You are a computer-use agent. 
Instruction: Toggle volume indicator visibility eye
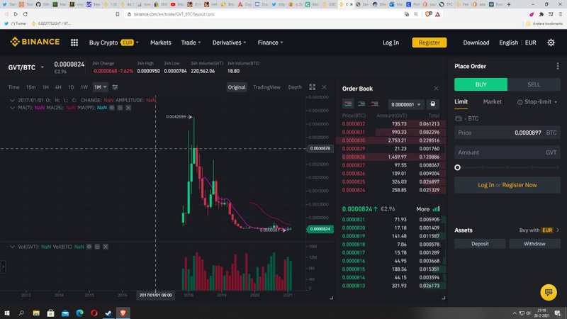click(x=89, y=247)
